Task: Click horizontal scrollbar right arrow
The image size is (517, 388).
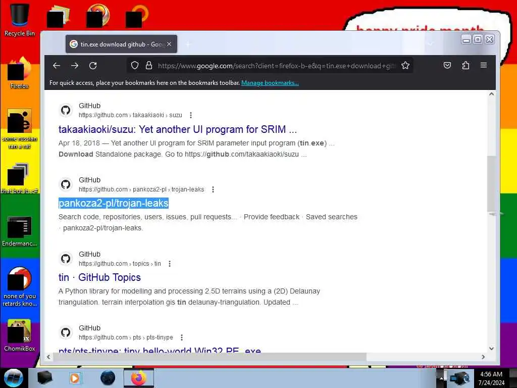Action: (x=483, y=357)
